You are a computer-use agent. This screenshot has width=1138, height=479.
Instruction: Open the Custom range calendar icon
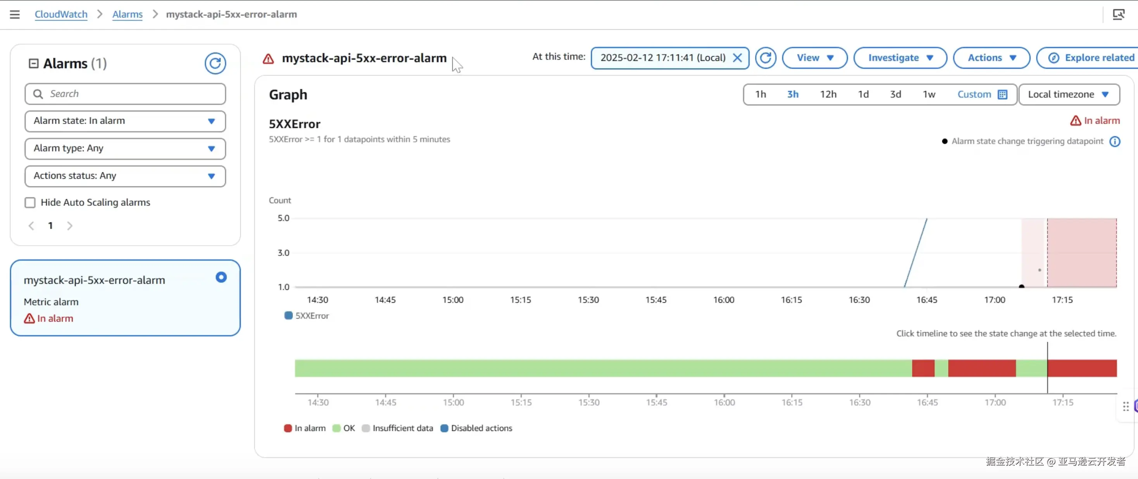coord(1002,95)
